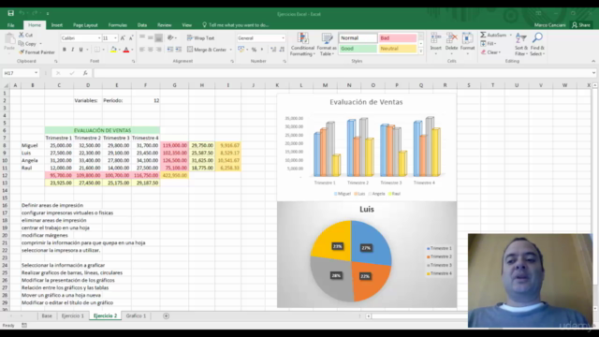
Task: Align text left icon
Action: pyautogui.click(x=141, y=50)
